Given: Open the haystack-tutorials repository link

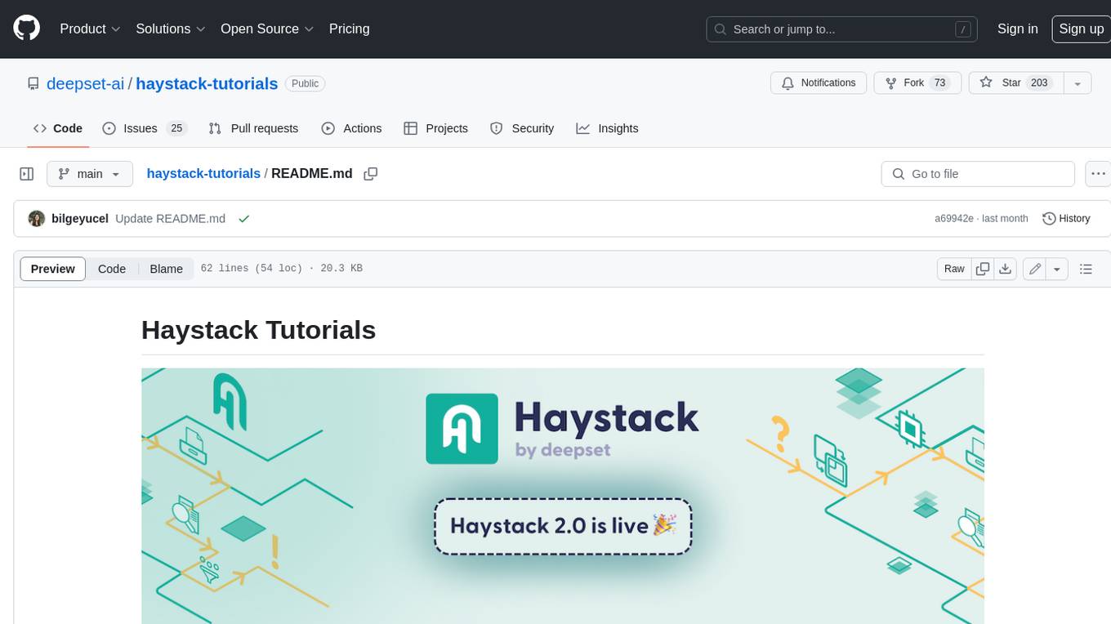Looking at the screenshot, I should [207, 83].
